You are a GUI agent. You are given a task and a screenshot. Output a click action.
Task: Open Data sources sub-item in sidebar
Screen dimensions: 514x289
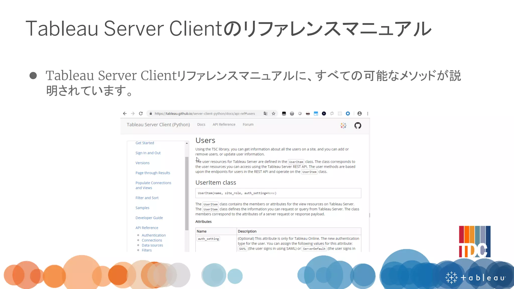point(152,245)
